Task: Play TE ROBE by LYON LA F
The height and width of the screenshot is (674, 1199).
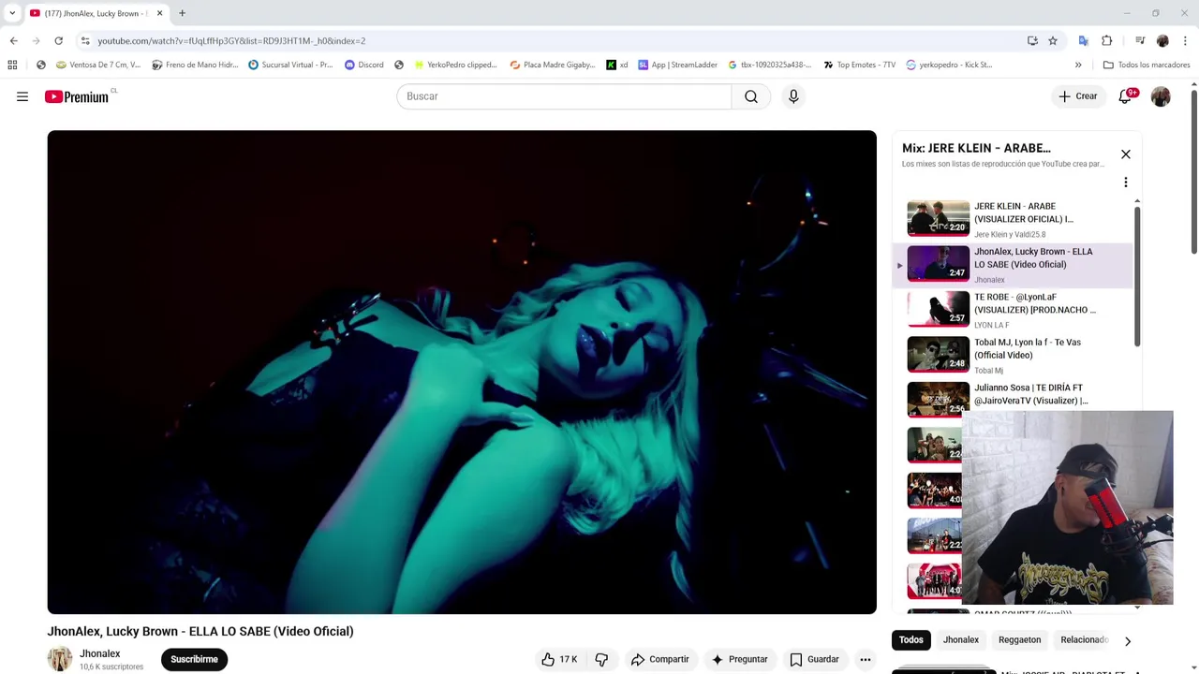Action: coord(1014,310)
